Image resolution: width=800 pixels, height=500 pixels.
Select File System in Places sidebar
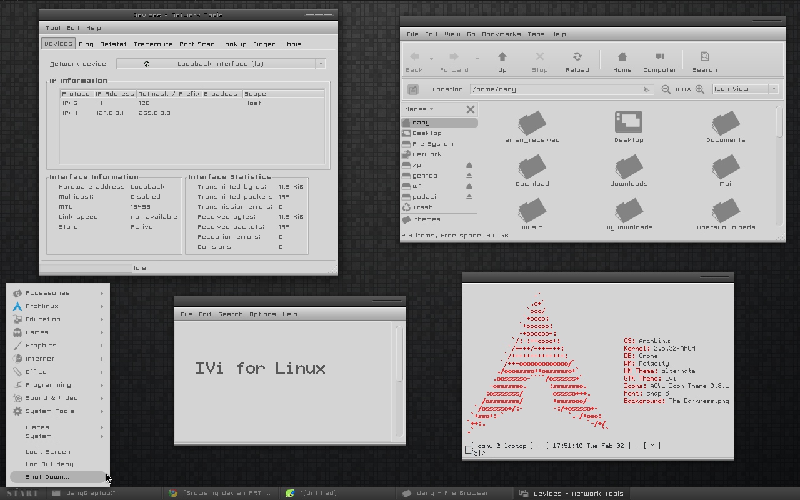tap(439, 144)
